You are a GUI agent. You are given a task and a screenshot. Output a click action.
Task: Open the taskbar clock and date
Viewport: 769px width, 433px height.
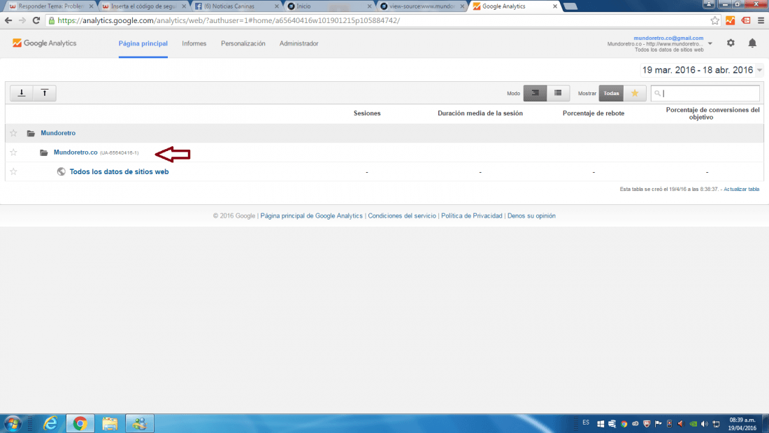[742, 424]
